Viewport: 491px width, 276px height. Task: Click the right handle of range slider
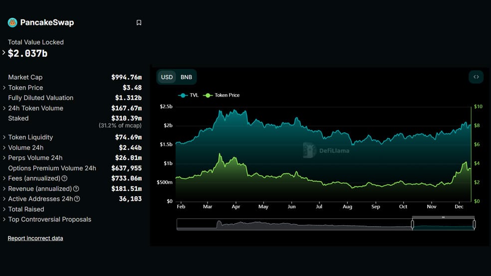point(474,224)
